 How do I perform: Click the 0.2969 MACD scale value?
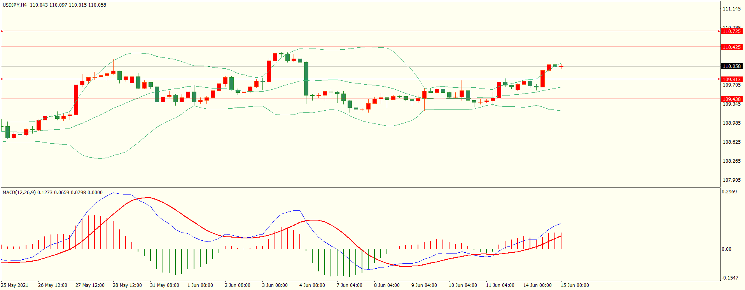(x=729, y=192)
